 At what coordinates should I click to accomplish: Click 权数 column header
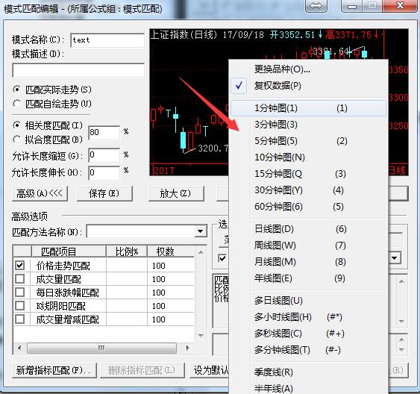pyautogui.click(x=171, y=251)
